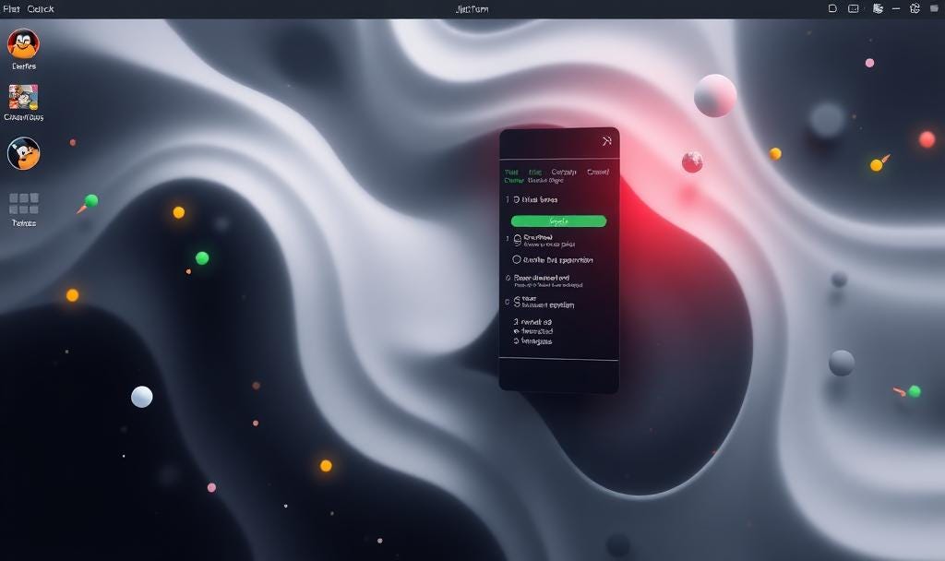Click the clock in the top bar
Image resolution: width=945 pixels, height=561 pixels.
(471, 8)
